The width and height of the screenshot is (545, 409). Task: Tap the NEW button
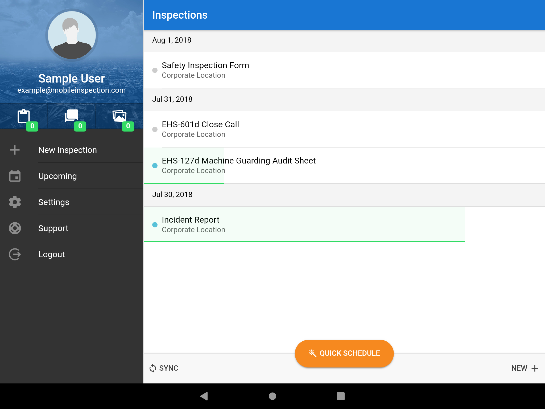[525, 368]
